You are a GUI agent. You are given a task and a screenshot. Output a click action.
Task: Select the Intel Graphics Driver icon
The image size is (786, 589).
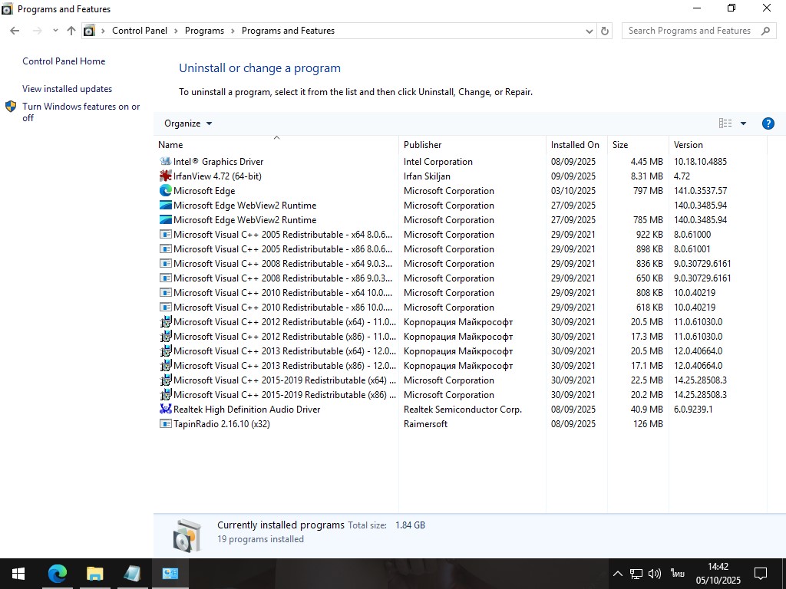[166, 161]
